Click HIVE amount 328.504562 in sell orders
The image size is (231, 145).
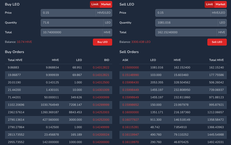point(182,82)
